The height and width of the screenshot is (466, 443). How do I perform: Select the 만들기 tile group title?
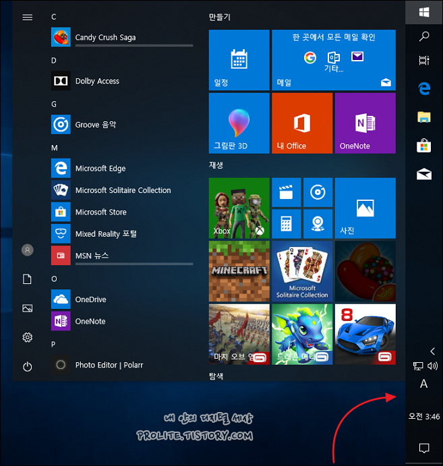click(220, 18)
